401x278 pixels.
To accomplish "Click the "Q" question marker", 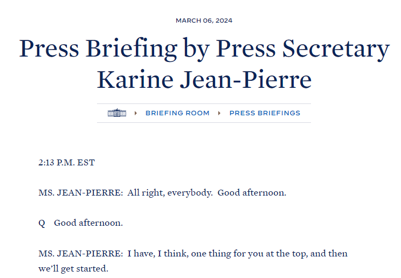I will tap(42, 223).
